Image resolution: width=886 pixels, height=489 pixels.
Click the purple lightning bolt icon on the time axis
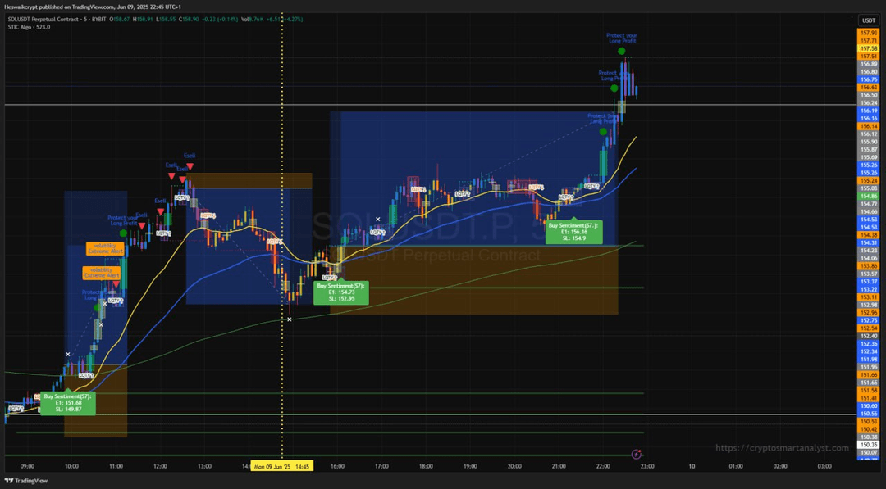pyautogui.click(x=637, y=454)
